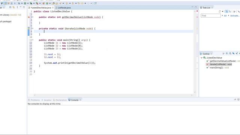Viewport: 240px width, 135px height.
Task: Click Focus on Workweek icon in Task List
Action: point(234,12)
